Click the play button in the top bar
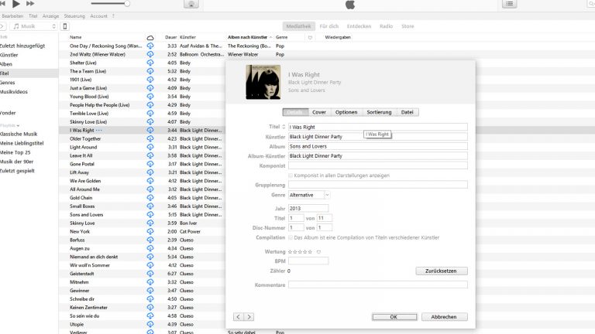Image resolution: width=595 pixels, height=334 pixels. click(x=16, y=4)
